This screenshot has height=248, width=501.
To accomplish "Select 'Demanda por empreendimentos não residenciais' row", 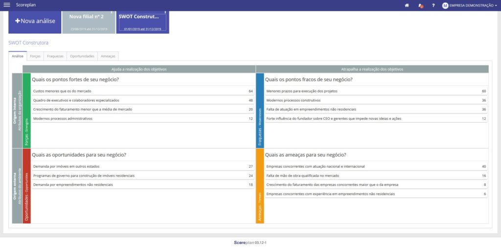I will 143,185.
